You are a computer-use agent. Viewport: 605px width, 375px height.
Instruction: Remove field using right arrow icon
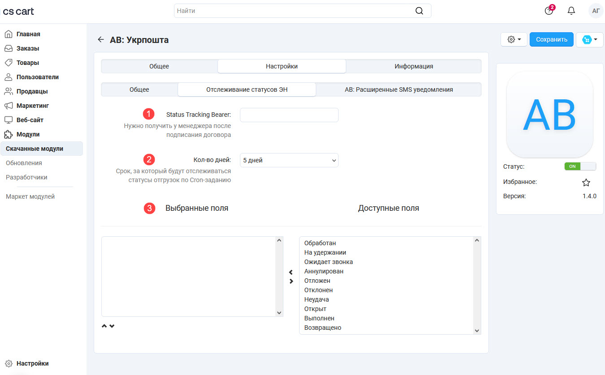point(291,281)
